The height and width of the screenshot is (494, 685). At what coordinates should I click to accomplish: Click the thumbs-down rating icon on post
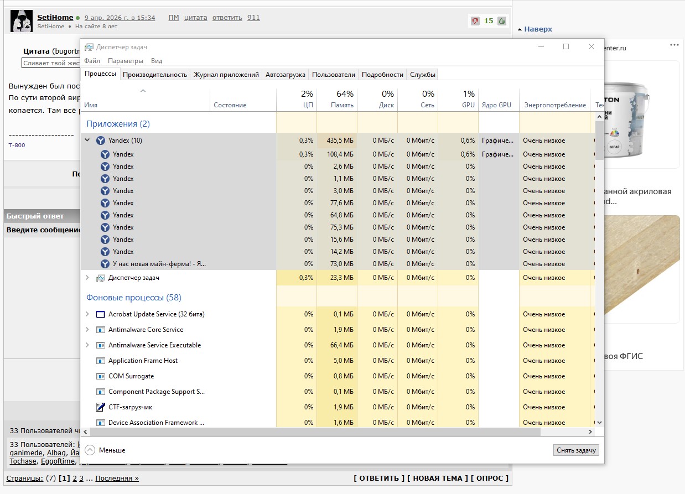coord(475,21)
